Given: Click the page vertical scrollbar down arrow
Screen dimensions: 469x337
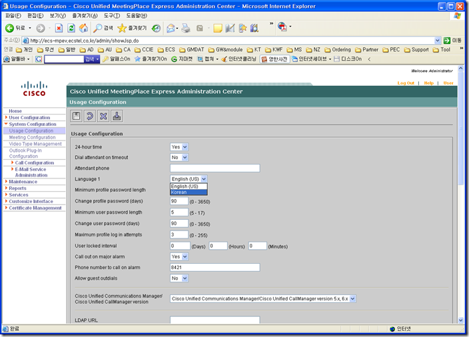Looking at the screenshot, I should coord(460,320).
